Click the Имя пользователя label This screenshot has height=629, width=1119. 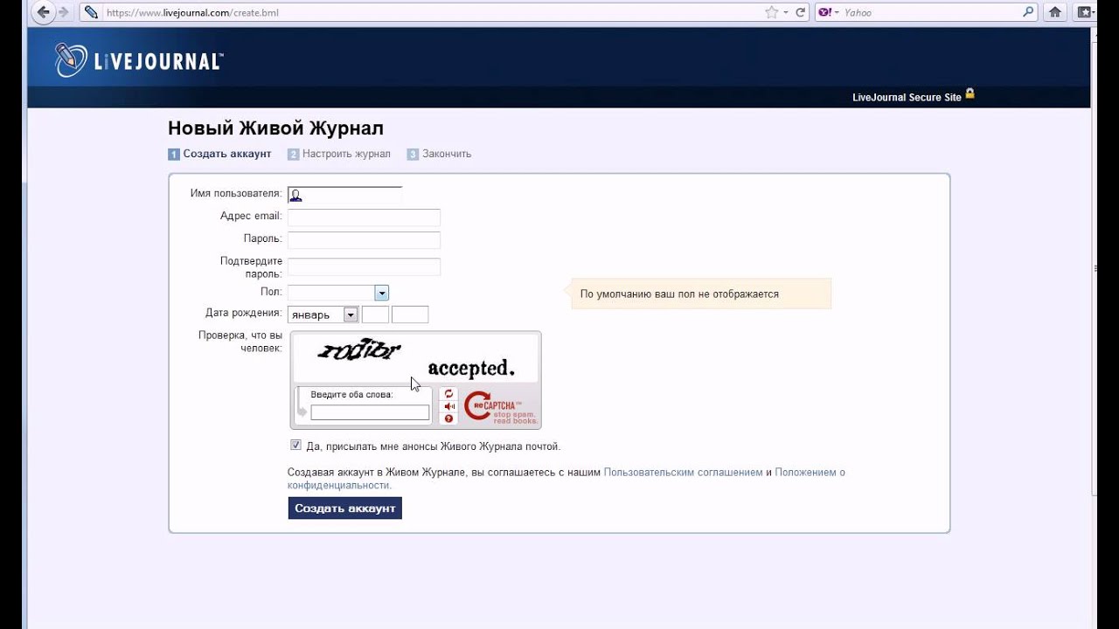click(236, 193)
